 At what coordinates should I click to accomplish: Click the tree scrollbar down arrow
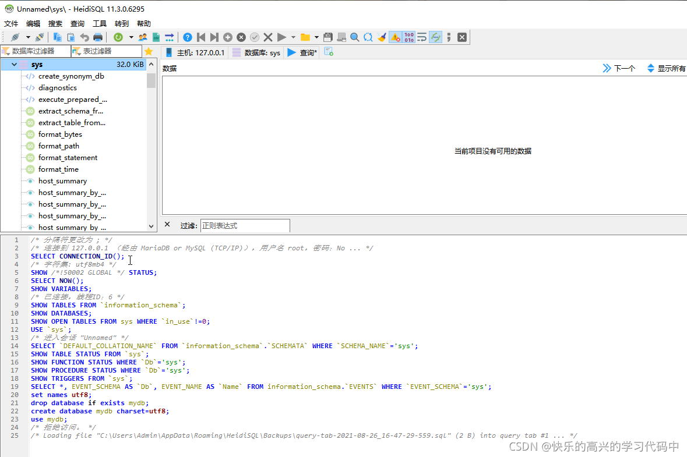pos(151,226)
